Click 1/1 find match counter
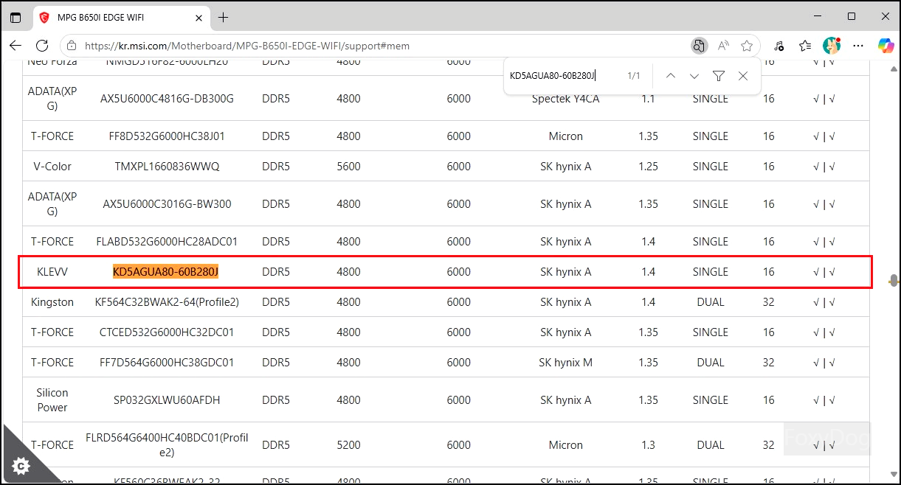 click(x=634, y=76)
